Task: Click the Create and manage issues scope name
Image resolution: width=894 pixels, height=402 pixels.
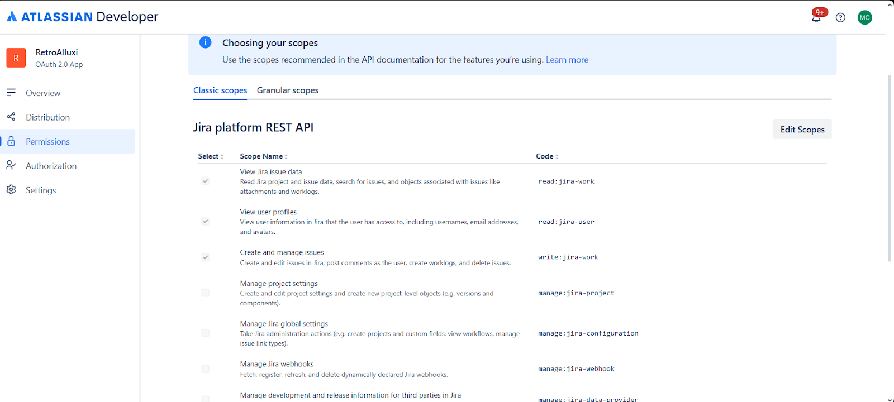Action: [282, 252]
